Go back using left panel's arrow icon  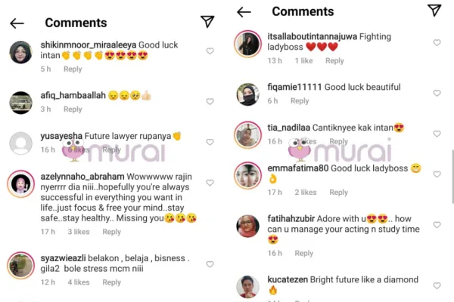17,23
